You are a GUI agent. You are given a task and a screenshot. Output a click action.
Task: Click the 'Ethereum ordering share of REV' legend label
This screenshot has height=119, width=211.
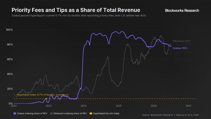pyautogui.click(x=70, y=113)
